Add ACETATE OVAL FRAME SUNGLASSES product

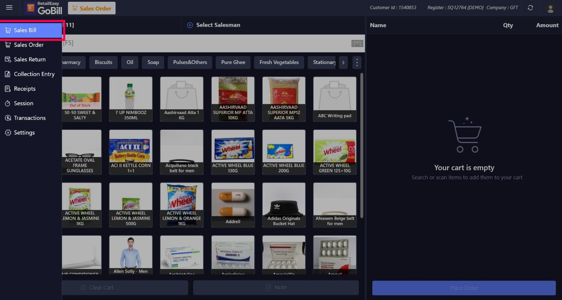point(82,152)
